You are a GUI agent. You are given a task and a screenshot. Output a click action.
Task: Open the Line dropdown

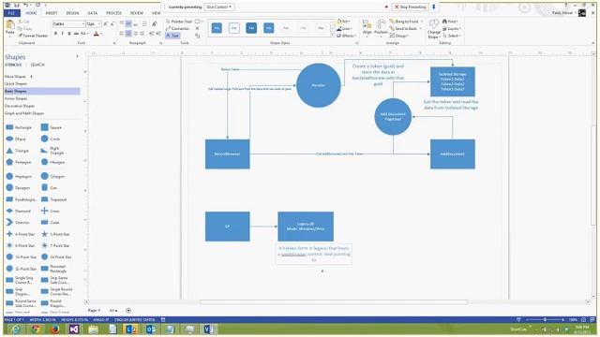point(344,29)
